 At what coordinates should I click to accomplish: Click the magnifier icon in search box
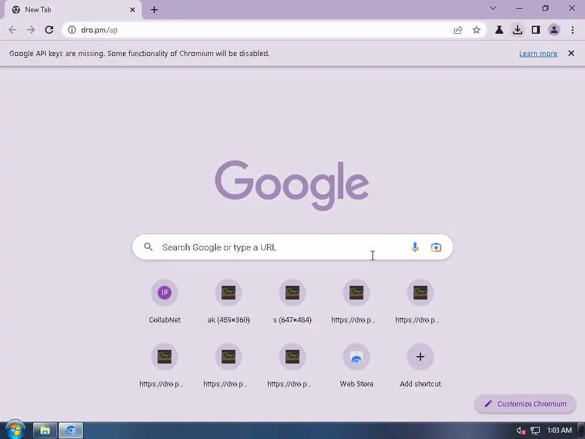pyautogui.click(x=148, y=247)
